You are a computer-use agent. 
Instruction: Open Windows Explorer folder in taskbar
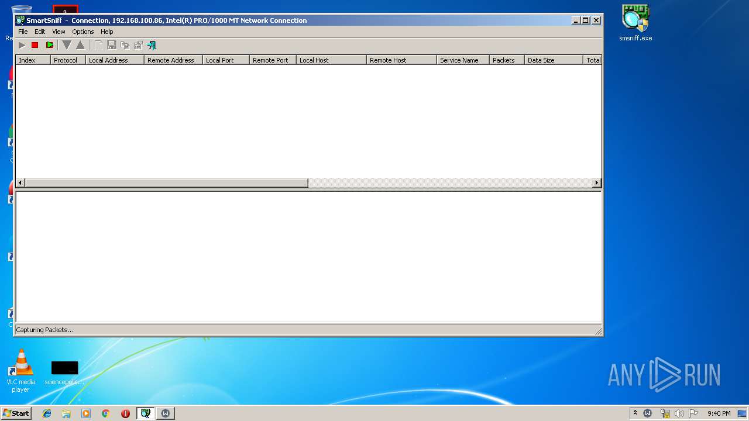pyautogui.click(x=66, y=413)
